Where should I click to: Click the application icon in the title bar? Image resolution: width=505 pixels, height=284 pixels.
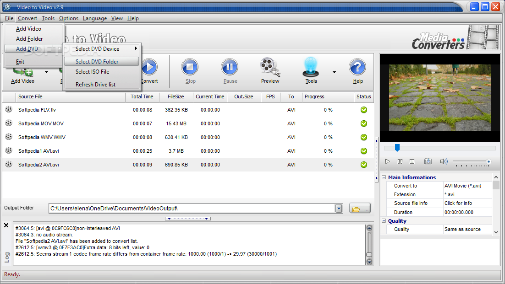[x=8, y=7]
